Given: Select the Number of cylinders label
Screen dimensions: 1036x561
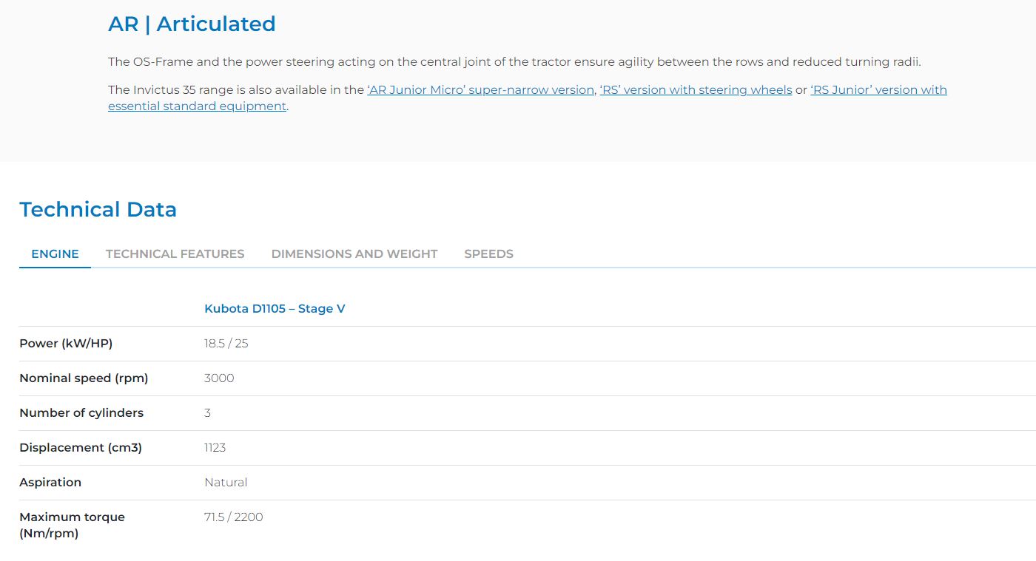Looking at the screenshot, I should (81, 412).
